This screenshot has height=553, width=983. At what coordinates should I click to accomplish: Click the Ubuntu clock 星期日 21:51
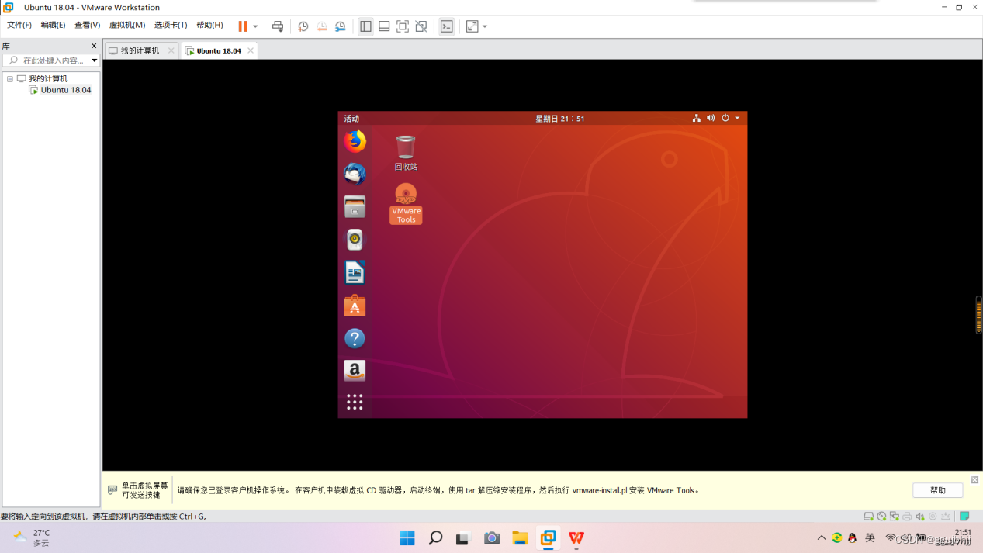559,119
